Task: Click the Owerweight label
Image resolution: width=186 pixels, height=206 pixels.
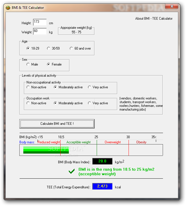Action: [113, 142]
